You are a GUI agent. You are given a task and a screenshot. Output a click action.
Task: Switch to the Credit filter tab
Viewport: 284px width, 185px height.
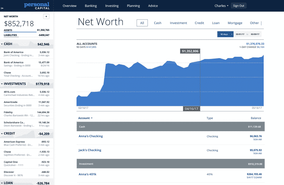tap(199, 23)
